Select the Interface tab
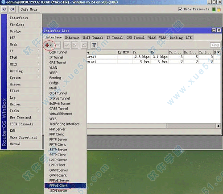This screenshot has height=194, width=223. tap(54, 37)
